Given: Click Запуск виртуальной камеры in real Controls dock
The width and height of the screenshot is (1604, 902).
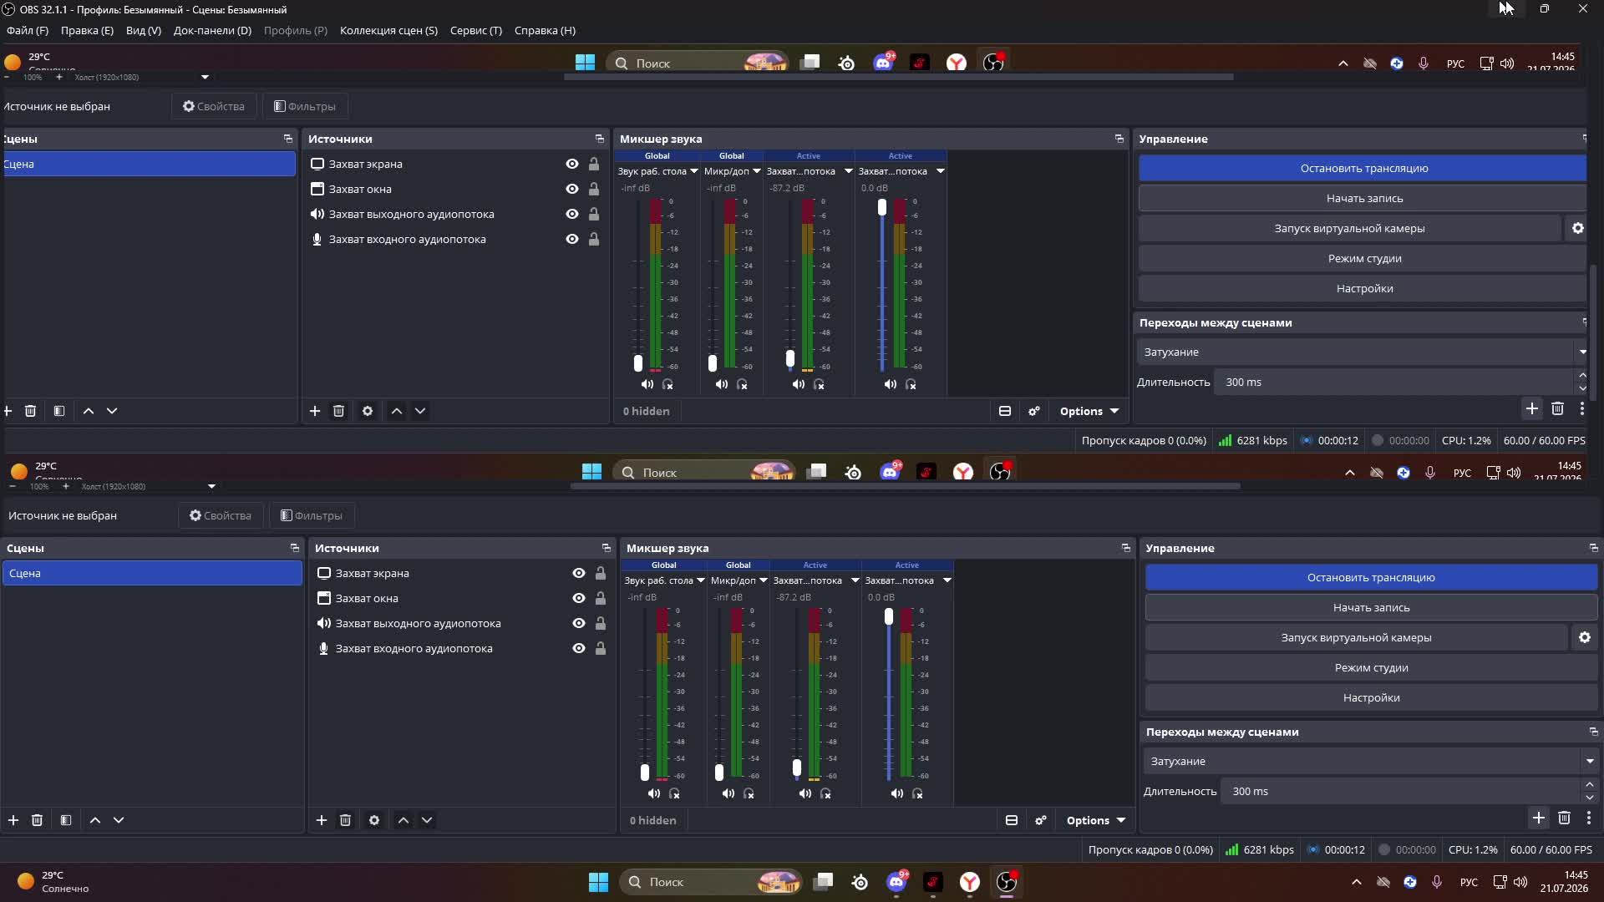Looking at the screenshot, I should coord(1356,637).
